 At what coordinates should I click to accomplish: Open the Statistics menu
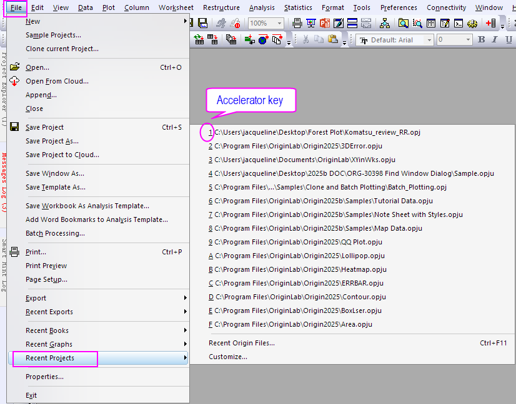(298, 7)
